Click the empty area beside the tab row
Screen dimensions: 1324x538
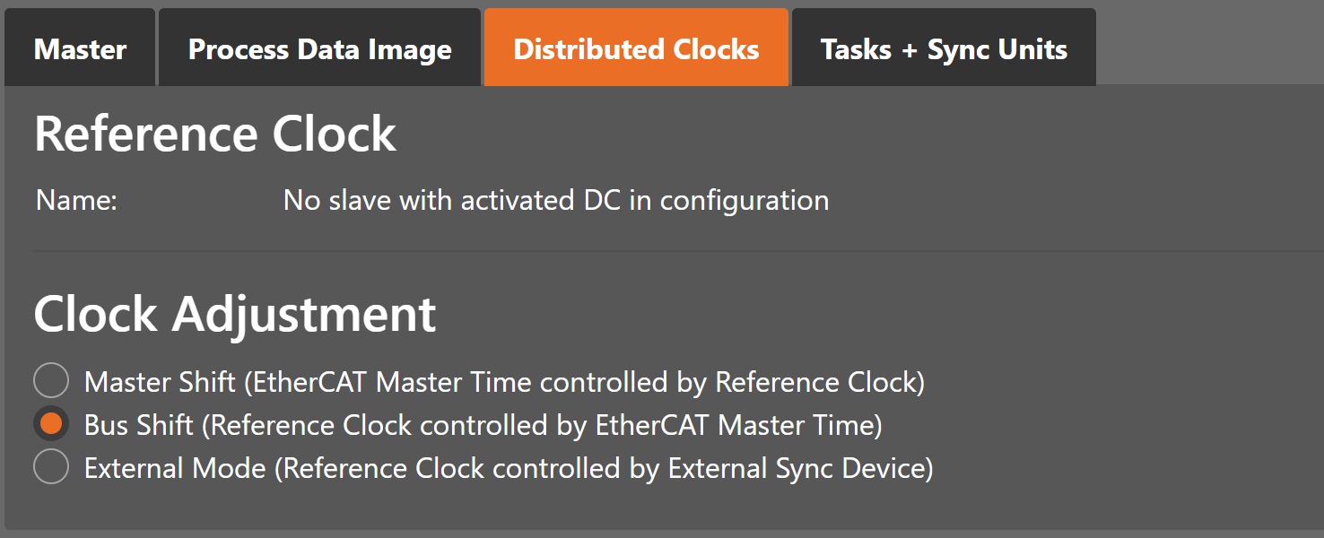coord(1211,45)
